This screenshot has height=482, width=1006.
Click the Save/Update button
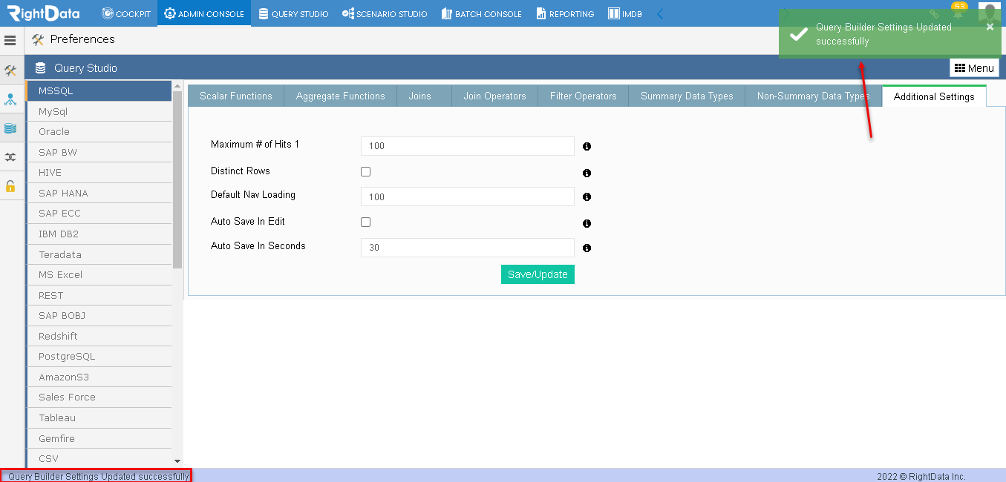pos(538,274)
